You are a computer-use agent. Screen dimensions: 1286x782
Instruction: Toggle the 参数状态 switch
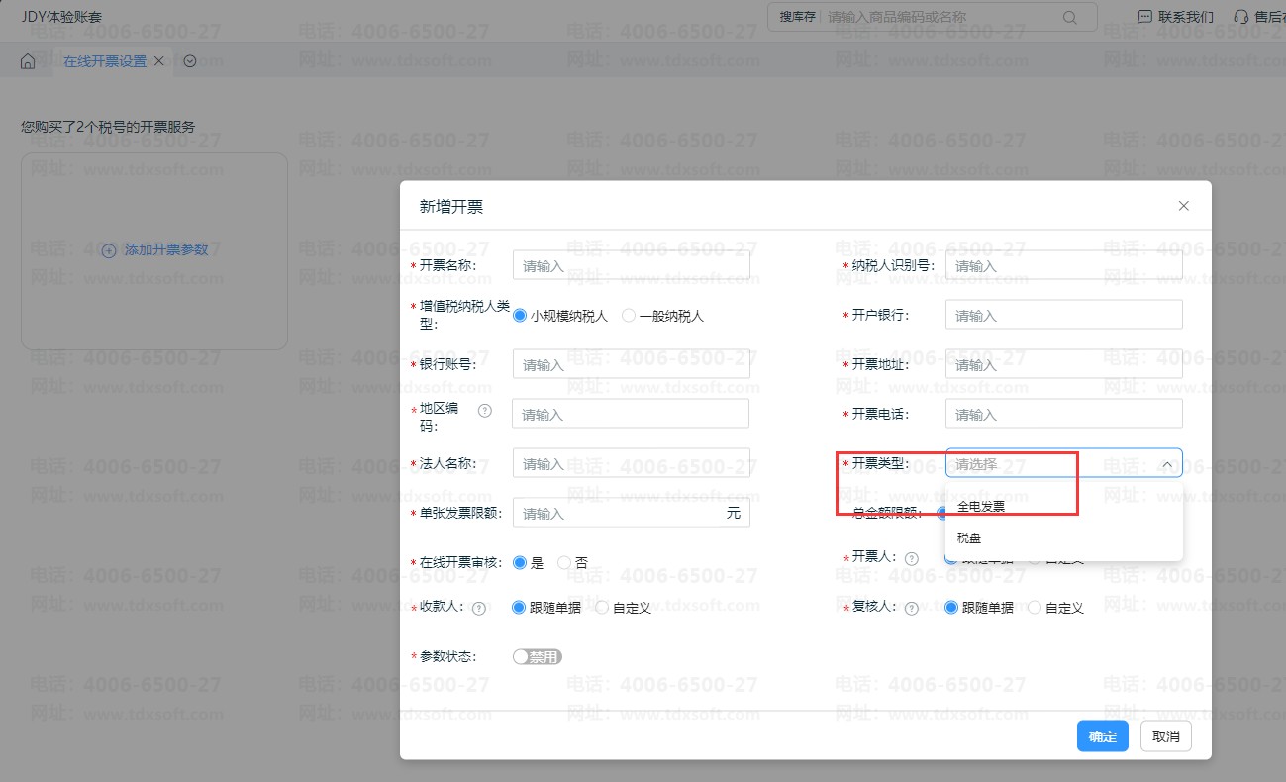537,657
